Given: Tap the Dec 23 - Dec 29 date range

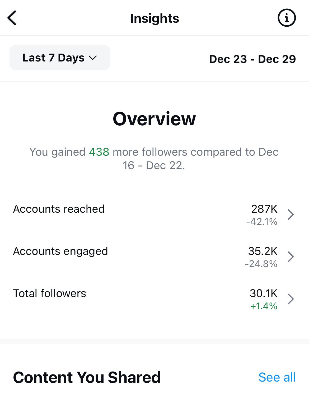Looking at the screenshot, I should point(252,59).
